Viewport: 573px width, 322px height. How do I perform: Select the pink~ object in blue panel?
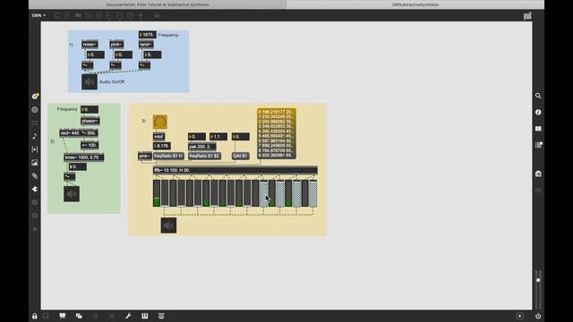[116, 44]
